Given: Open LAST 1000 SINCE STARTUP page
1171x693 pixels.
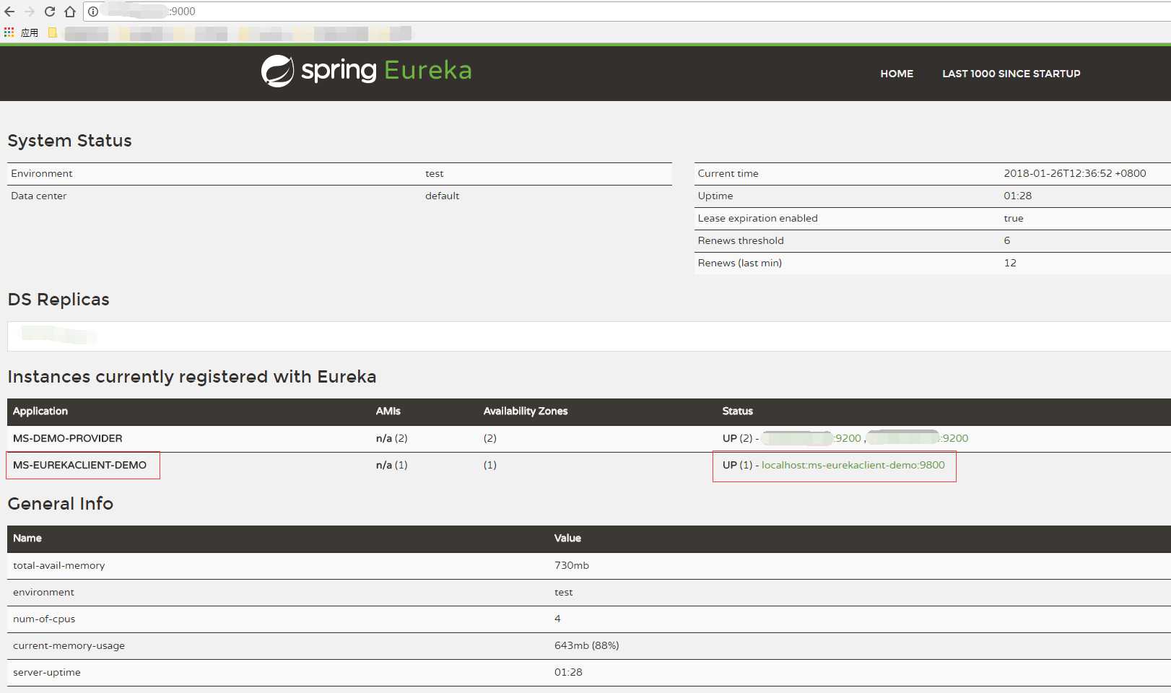Looking at the screenshot, I should point(1011,74).
